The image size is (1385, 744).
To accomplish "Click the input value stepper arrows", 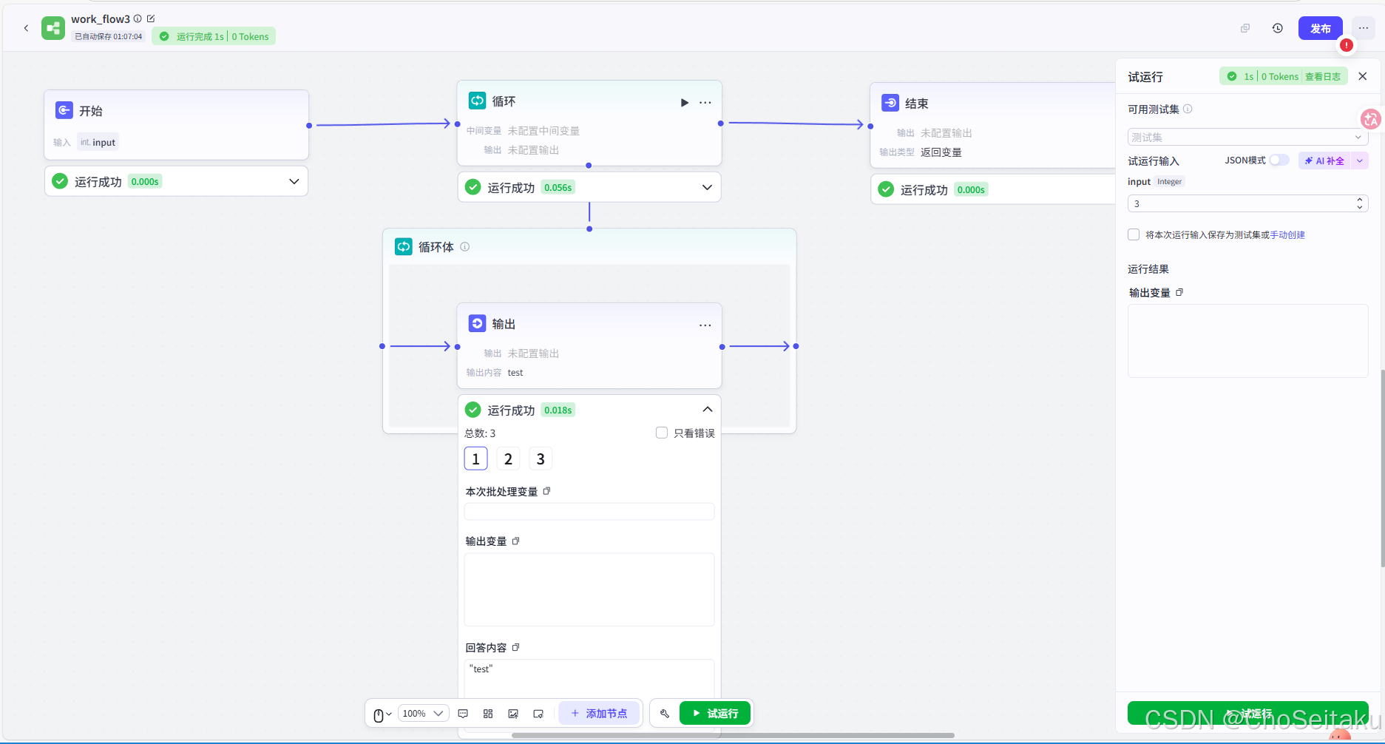I will (1360, 203).
